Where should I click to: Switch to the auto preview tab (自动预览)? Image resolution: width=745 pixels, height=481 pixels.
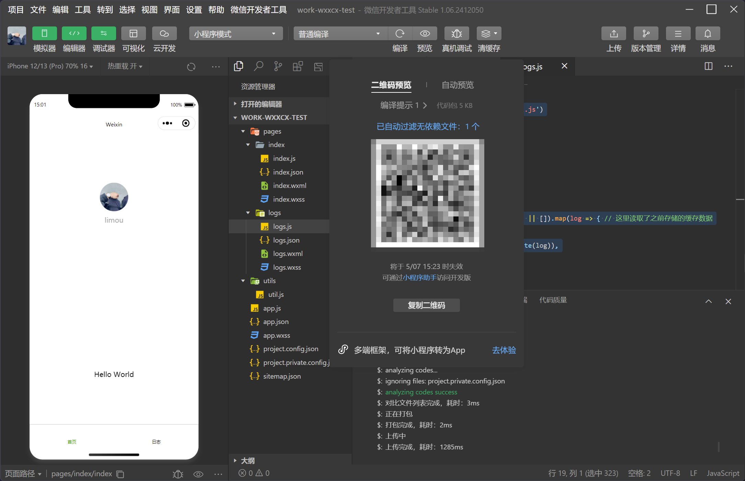457,85
